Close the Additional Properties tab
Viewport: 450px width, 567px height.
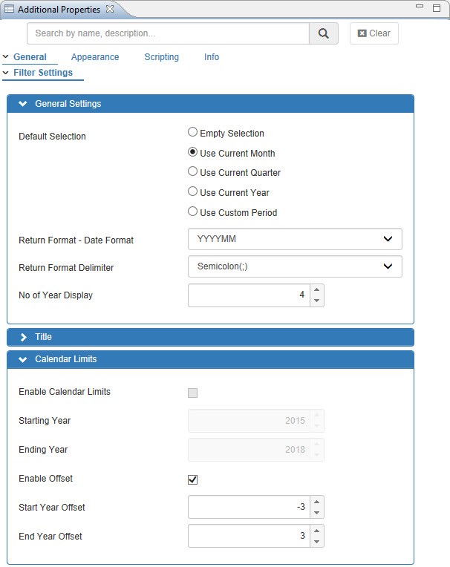[110, 9]
